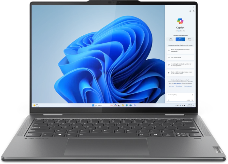Open Microsoft Store from the taskbar

pos(131,105)
